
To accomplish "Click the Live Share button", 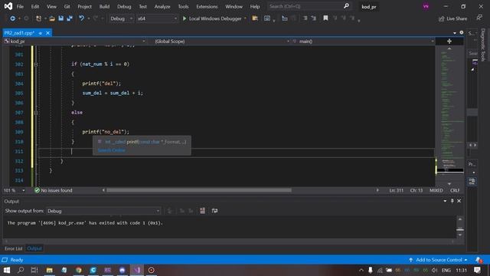I will pyautogui.click(x=452, y=18).
